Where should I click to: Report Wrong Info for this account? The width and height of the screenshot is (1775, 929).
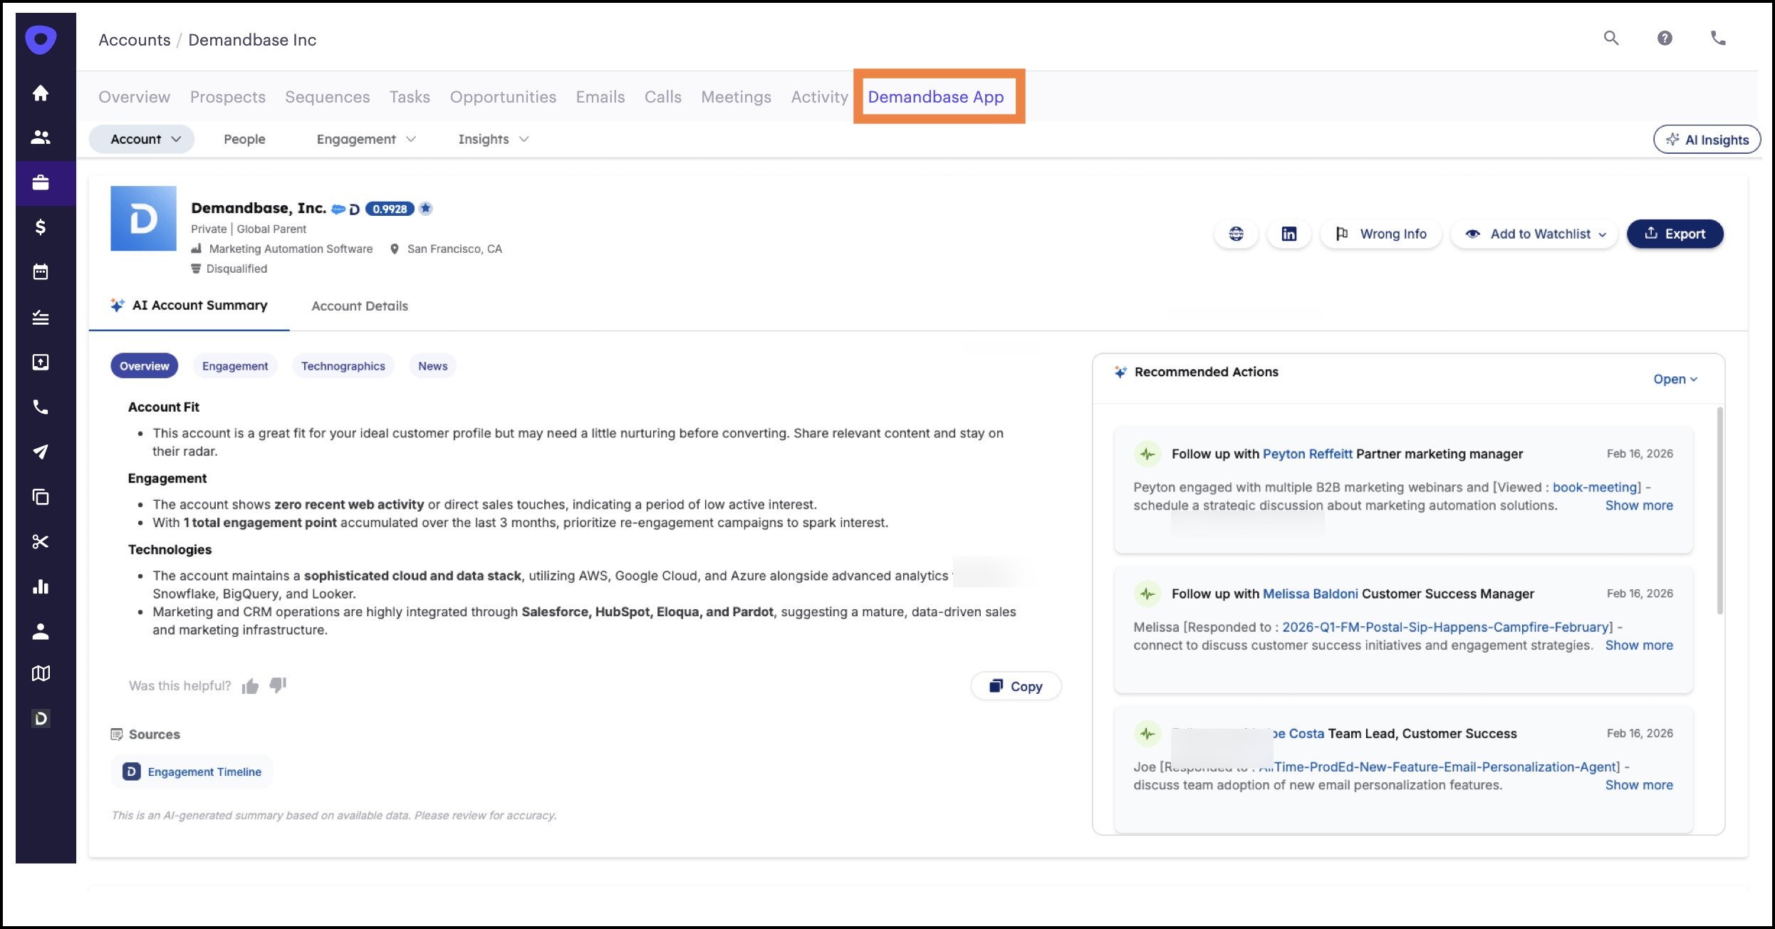1381,234
